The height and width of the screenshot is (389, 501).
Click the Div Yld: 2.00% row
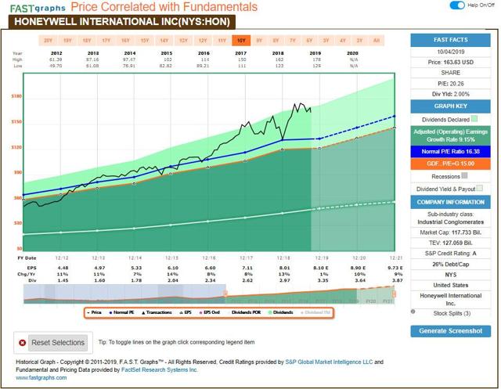click(451, 94)
